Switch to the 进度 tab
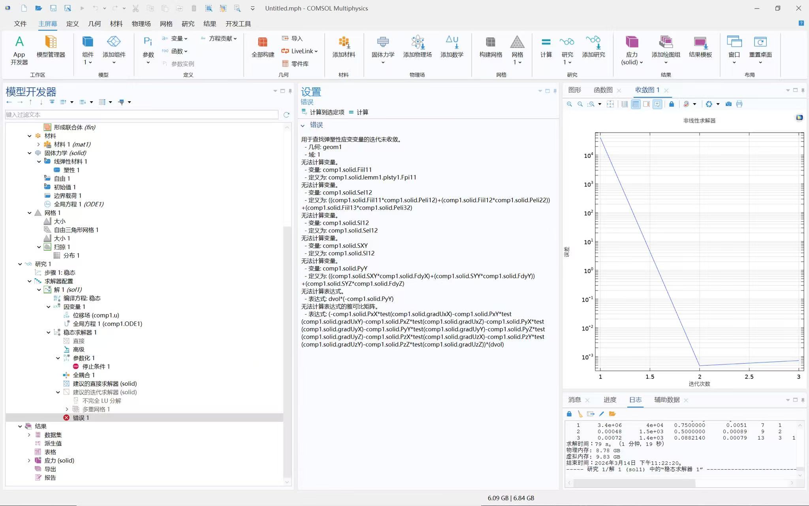This screenshot has width=809, height=506. point(610,400)
